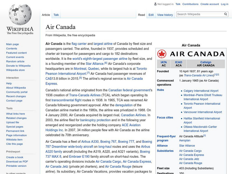This screenshot has width=232, height=174.
Task: Open Vancouver International Airport in infobox
Action: tap(203, 112)
